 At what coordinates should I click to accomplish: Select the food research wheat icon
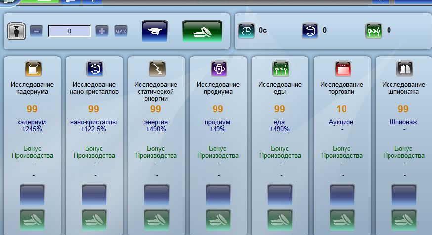pos(280,68)
